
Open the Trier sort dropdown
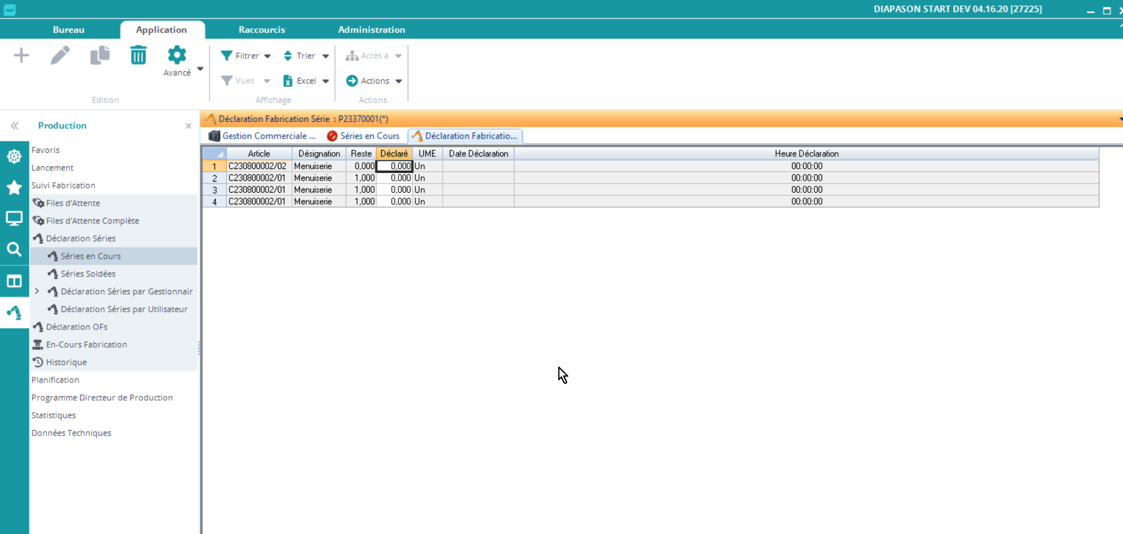(306, 56)
